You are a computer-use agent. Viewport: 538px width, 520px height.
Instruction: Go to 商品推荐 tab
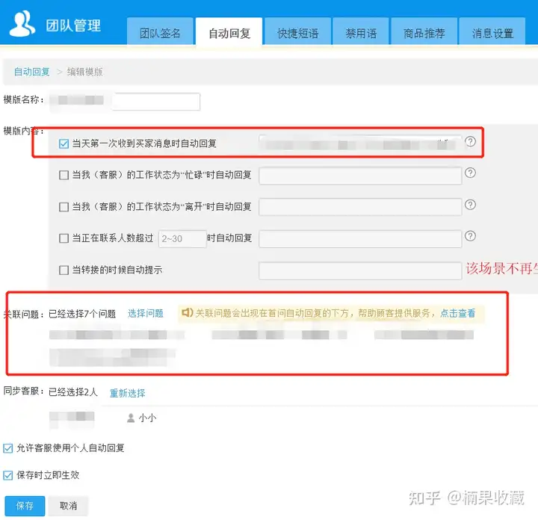point(424,31)
